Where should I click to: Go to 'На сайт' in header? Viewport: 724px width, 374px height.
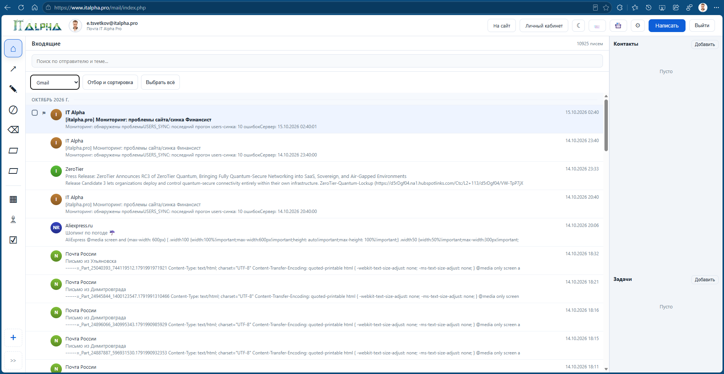[502, 26]
